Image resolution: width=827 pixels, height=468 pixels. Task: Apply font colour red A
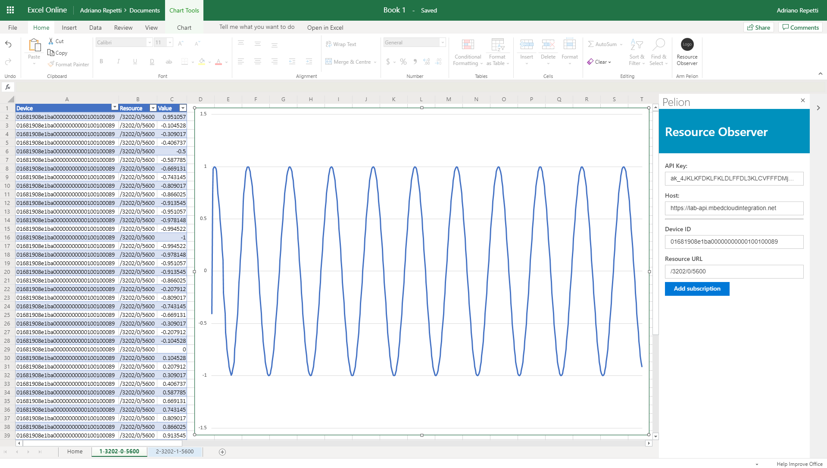click(218, 62)
